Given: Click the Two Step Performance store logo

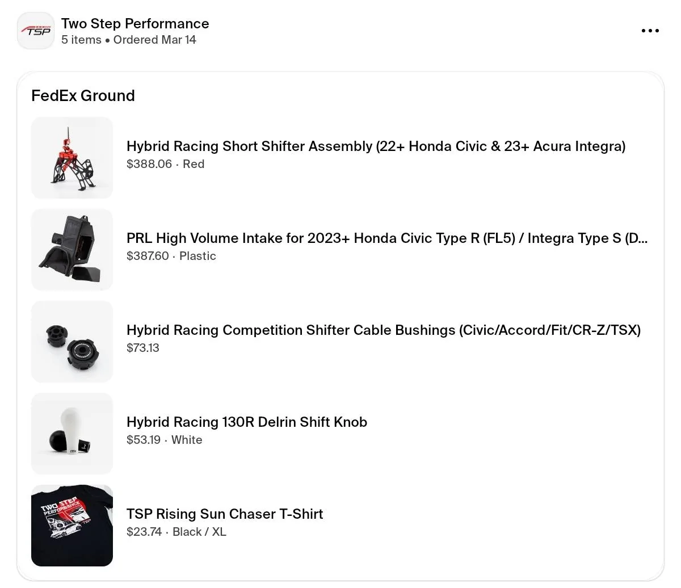Looking at the screenshot, I should [35, 30].
